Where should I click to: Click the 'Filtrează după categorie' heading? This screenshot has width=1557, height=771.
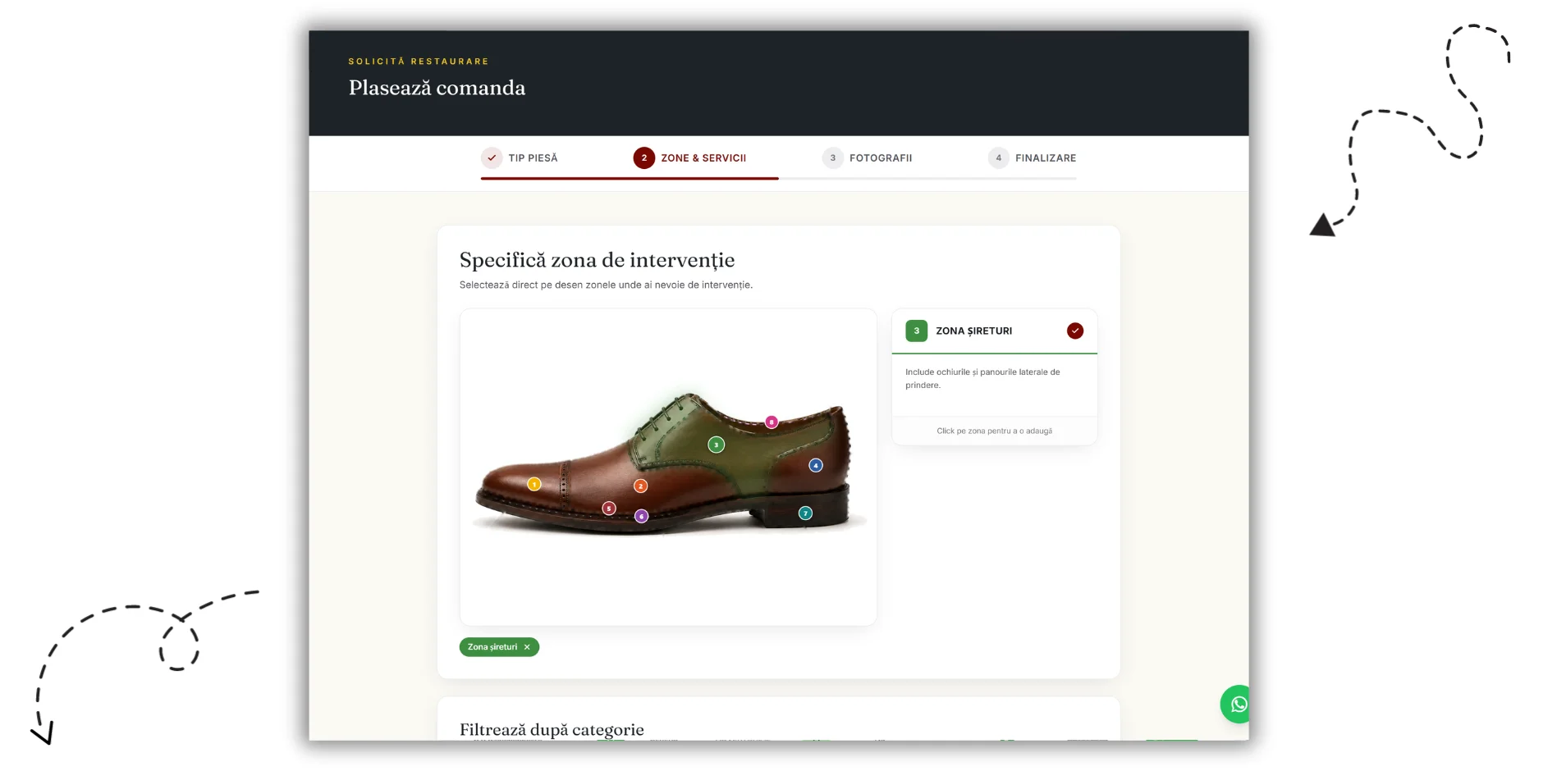552,729
